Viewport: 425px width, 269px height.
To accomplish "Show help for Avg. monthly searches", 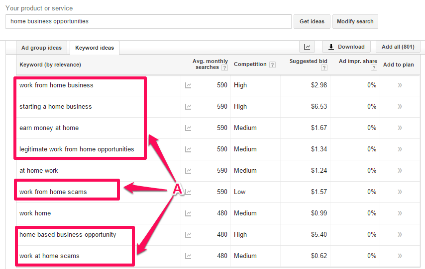I will point(224,68).
